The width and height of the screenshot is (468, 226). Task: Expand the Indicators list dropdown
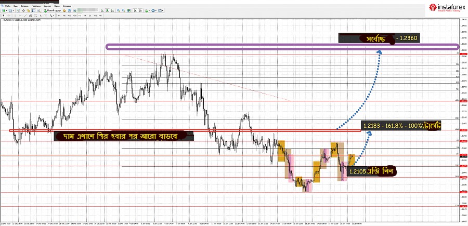(x=149, y=11)
